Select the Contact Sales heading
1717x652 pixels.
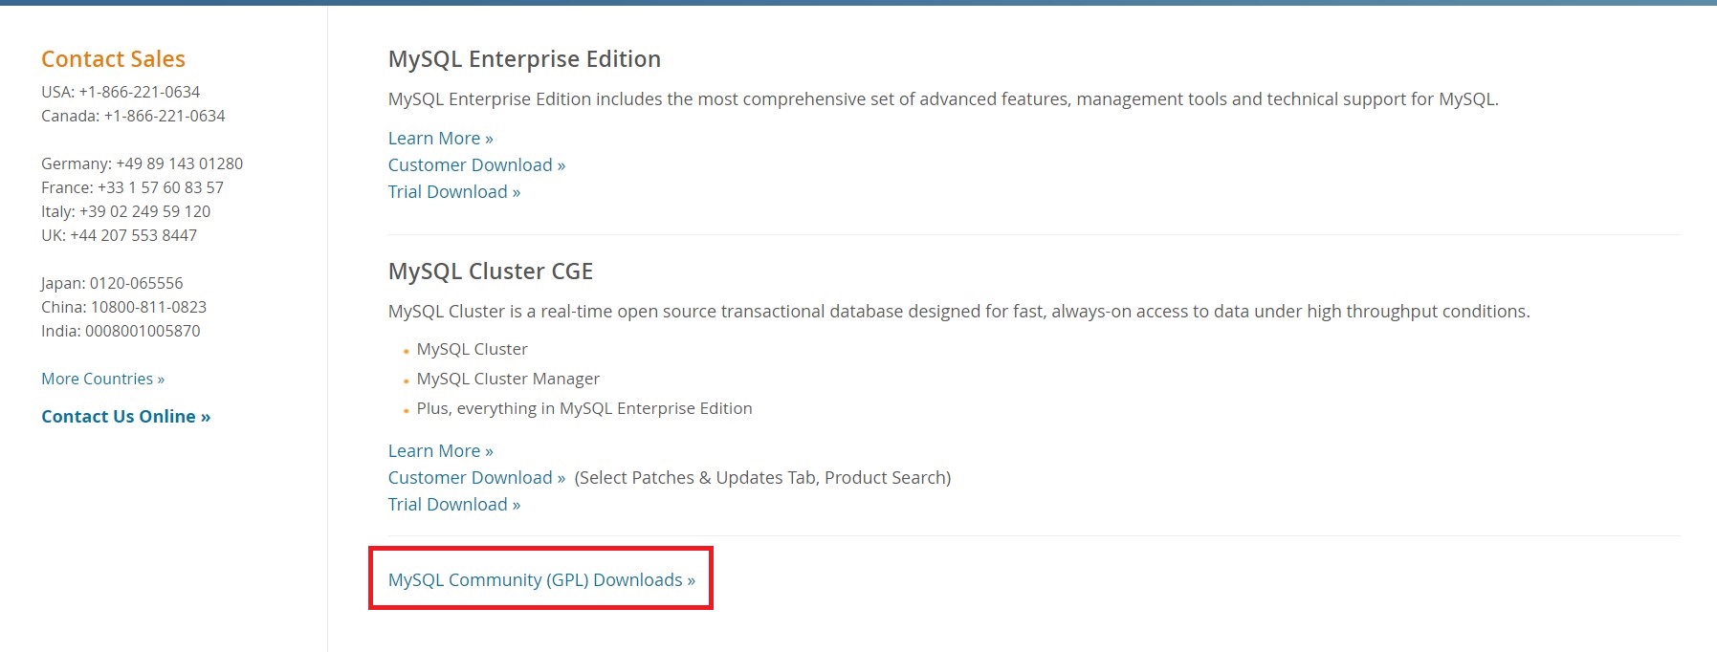click(113, 59)
